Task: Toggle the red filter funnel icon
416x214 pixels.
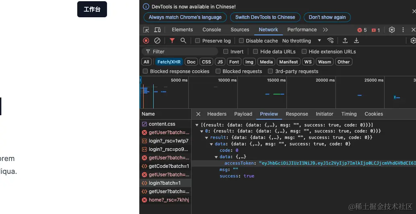Action: pyautogui.click(x=172, y=41)
